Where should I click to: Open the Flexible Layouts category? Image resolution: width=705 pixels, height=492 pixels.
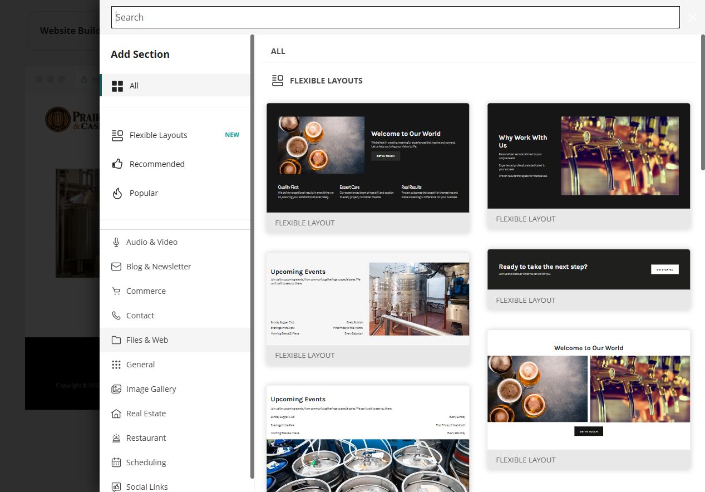coord(175,135)
